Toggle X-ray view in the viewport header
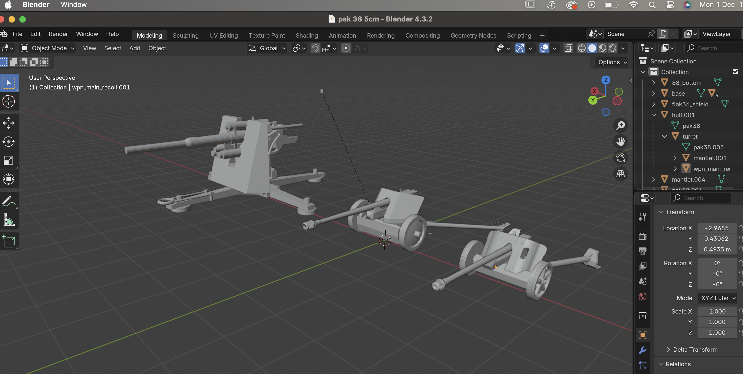This screenshot has width=743, height=374. [x=568, y=48]
